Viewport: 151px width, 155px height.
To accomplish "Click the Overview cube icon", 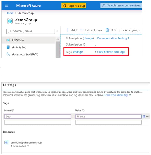I will click(8, 40).
